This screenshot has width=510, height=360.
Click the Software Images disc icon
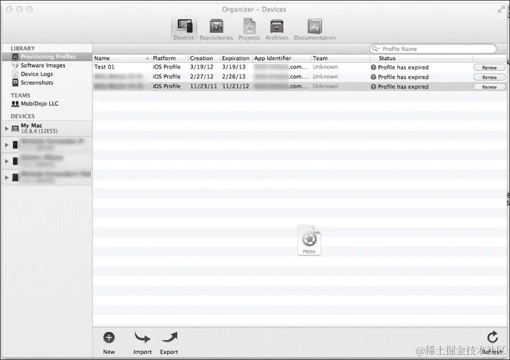coord(15,65)
